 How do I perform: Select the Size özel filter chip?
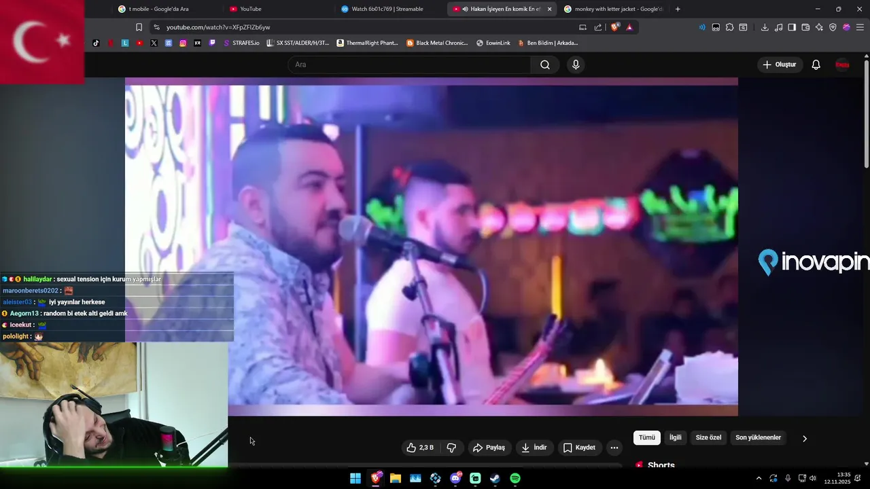[708, 437]
